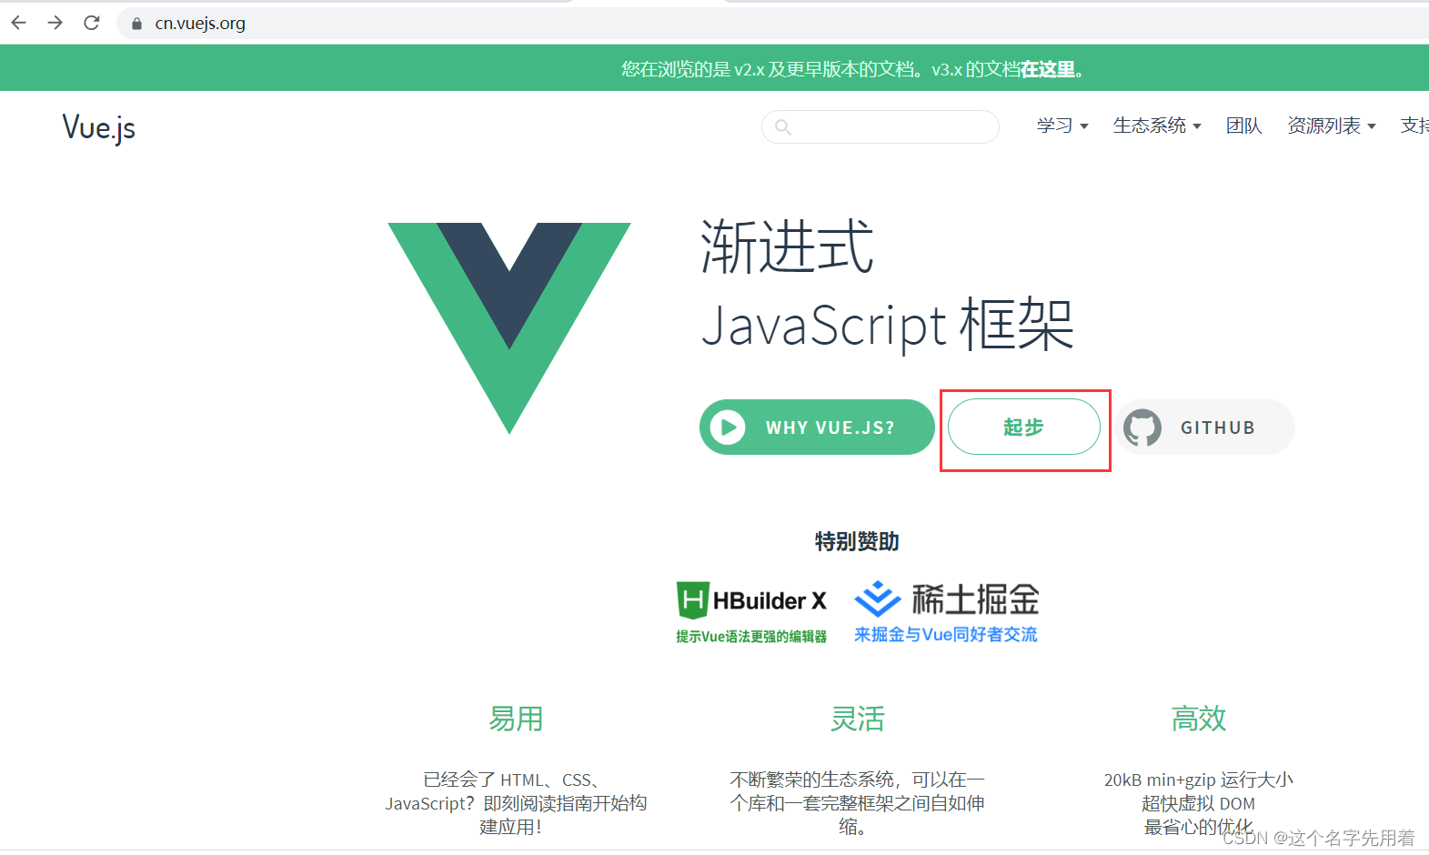Open the GITHUB button
Viewport: 1429px width, 855px height.
point(1205,427)
